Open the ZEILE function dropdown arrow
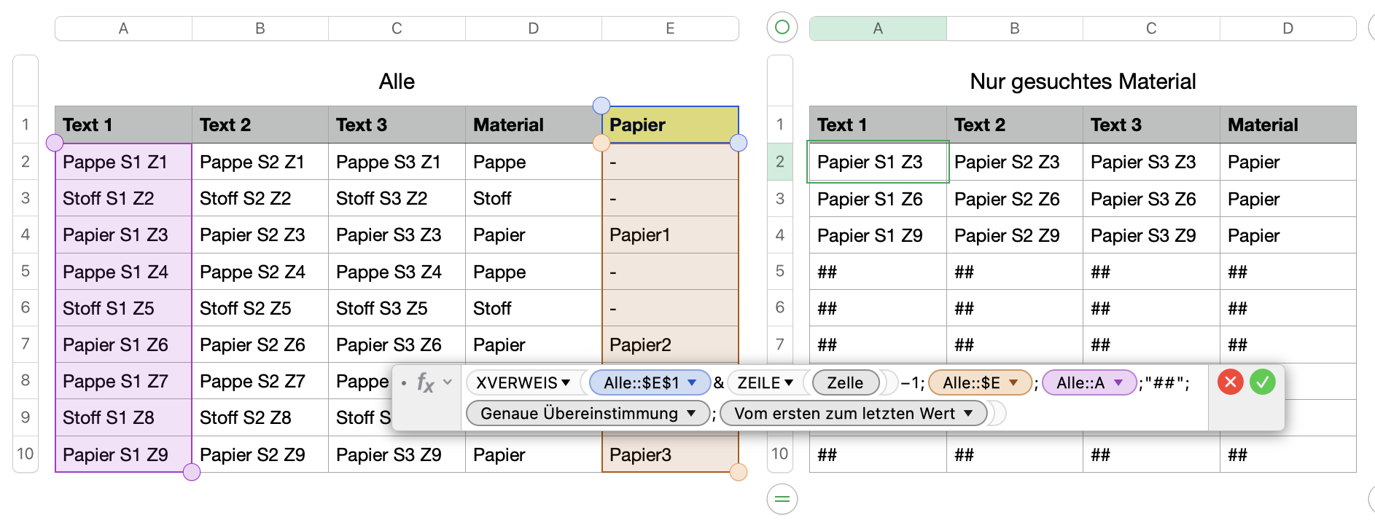The width and height of the screenshot is (1375, 523). pyautogui.click(x=788, y=382)
